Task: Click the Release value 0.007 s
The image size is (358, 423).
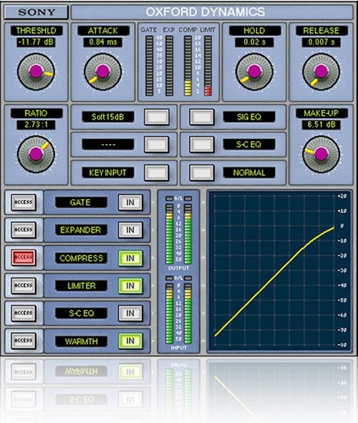Action: pyautogui.click(x=321, y=42)
